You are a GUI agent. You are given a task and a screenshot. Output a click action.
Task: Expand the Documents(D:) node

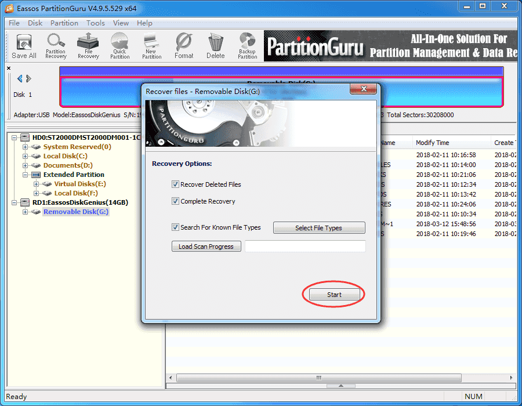25,165
